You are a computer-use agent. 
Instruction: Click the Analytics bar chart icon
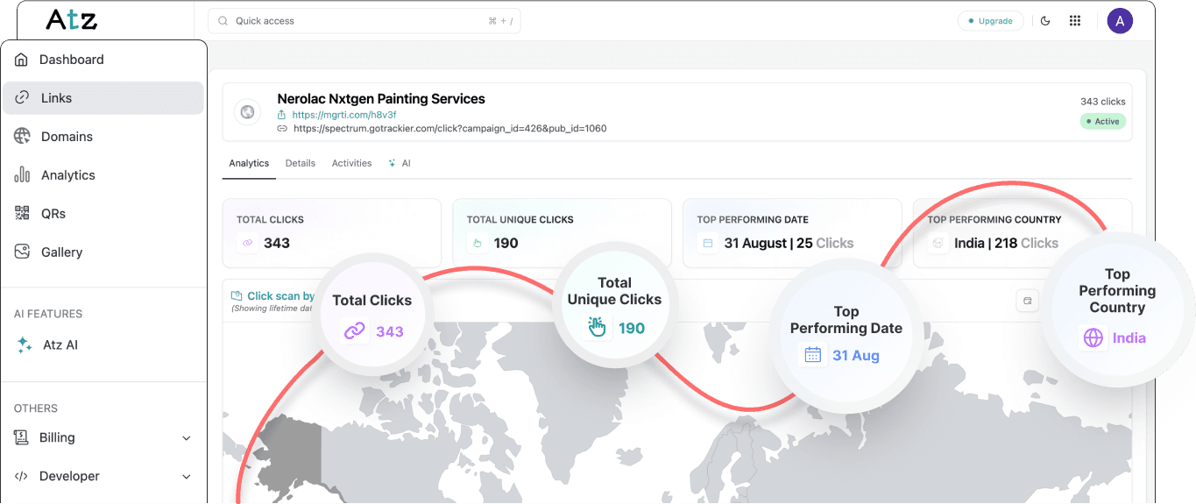click(23, 174)
